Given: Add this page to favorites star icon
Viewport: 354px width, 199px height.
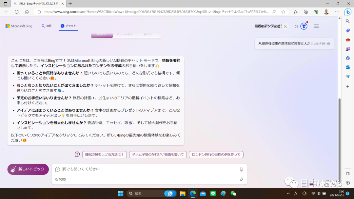Looking at the screenshot, I should coord(283,12).
